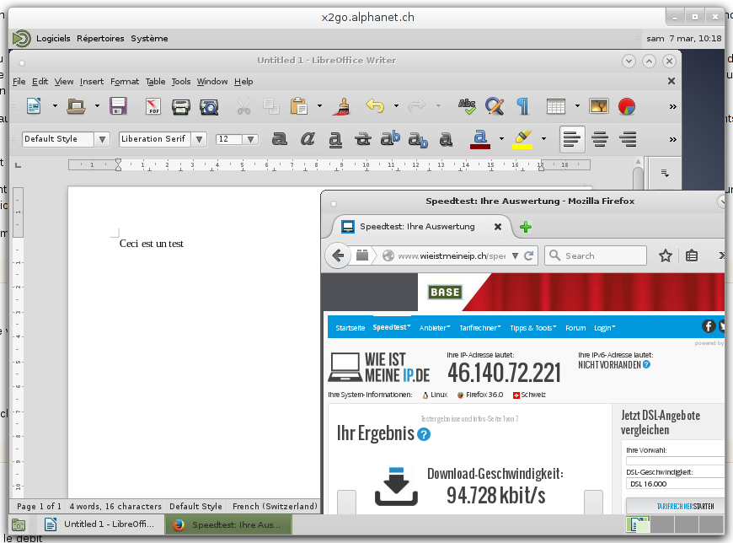Open the Tarifrechner navigation link

tap(480, 328)
